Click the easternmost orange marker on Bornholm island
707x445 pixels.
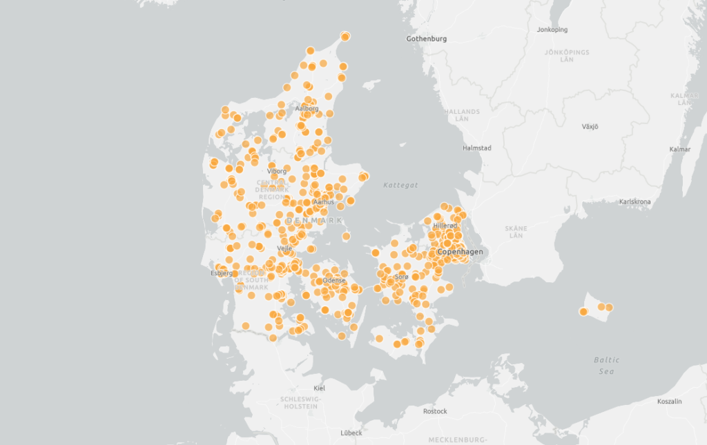pos(609,307)
